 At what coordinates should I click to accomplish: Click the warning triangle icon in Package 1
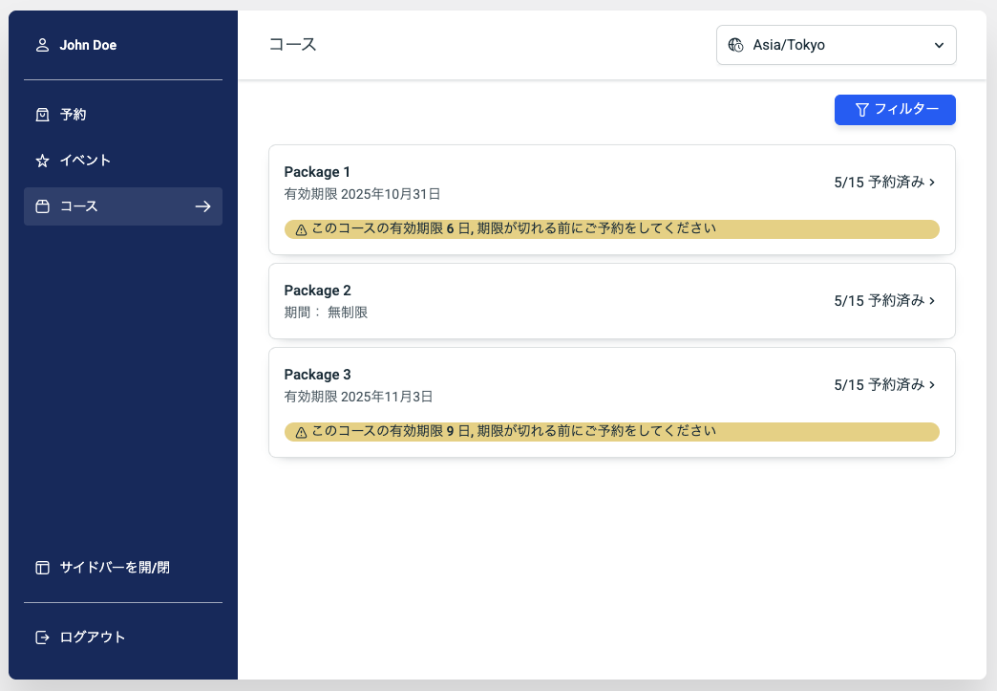[x=301, y=230]
